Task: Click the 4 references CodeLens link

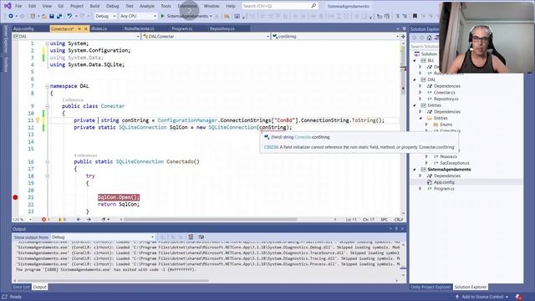Action: click(85, 156)
